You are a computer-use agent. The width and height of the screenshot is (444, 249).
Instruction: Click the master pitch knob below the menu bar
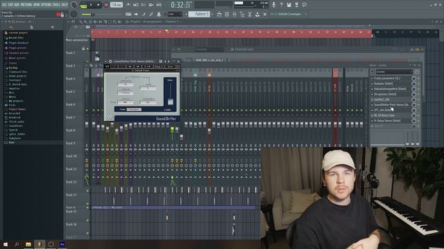pos(74,14)
